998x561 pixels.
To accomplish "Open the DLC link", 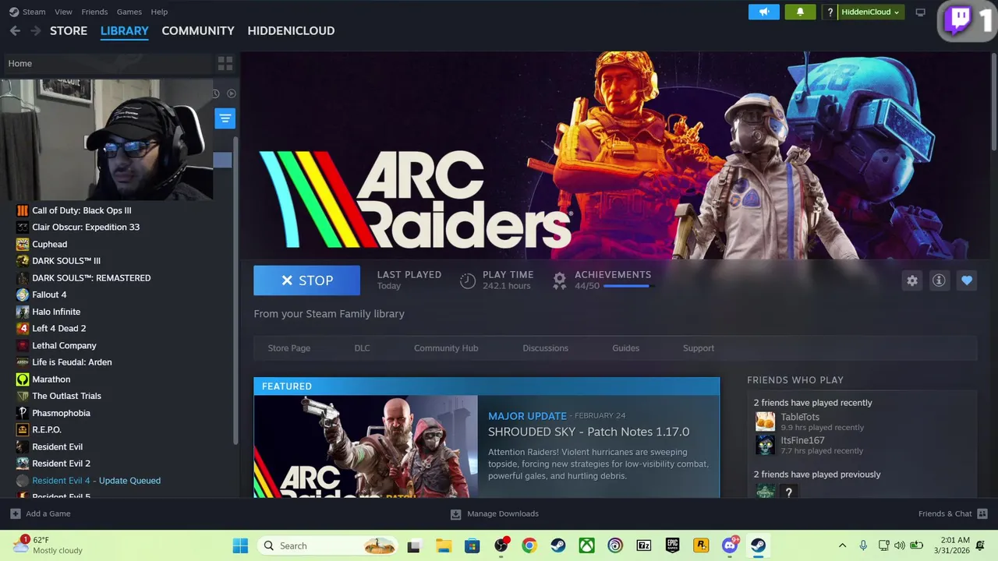I will point(362,348).
